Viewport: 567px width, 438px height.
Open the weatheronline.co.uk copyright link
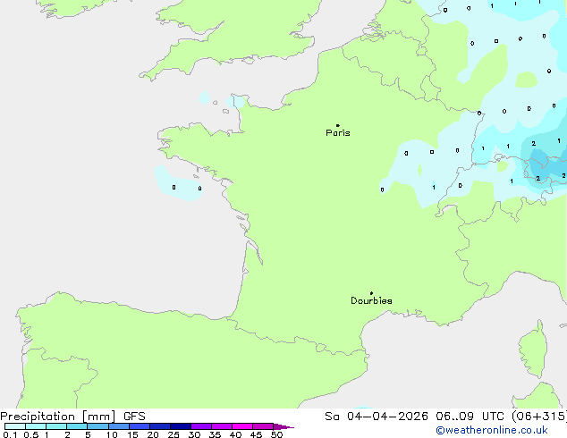[x=504, y=431]
